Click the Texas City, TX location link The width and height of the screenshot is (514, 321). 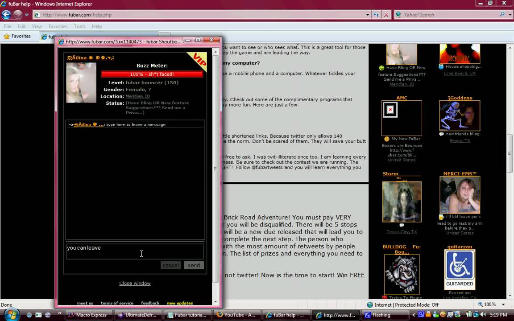402,232
